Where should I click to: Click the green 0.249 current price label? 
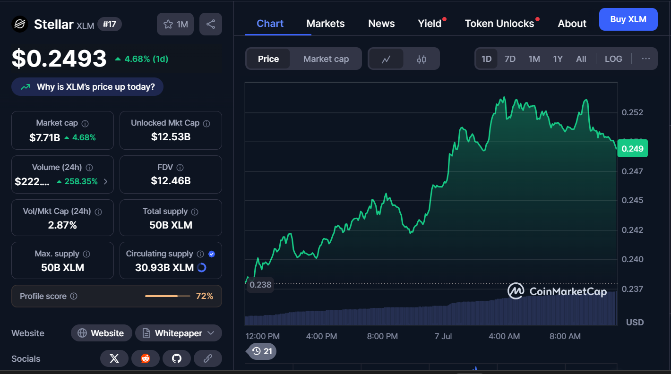[x=632, y=149]
